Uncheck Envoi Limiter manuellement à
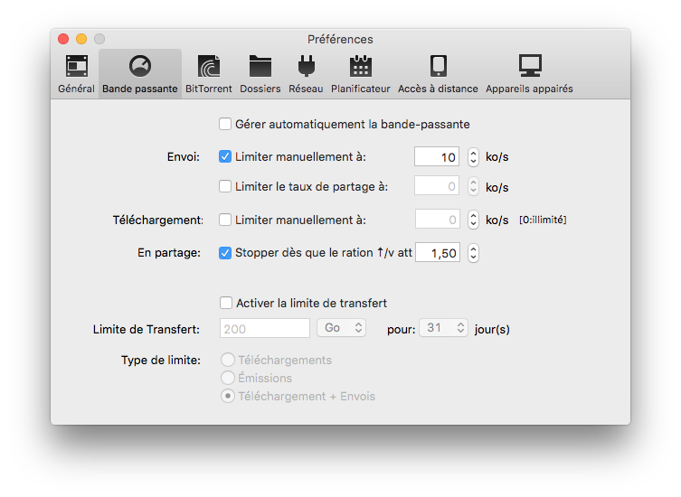The width and height of the screenshot is (681, 497). [225, 156]
